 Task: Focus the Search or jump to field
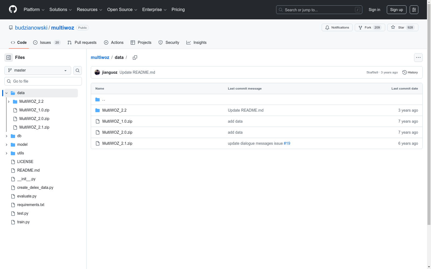[x=319, y=10]
